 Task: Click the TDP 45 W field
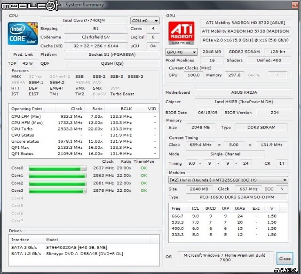(27, 63)
